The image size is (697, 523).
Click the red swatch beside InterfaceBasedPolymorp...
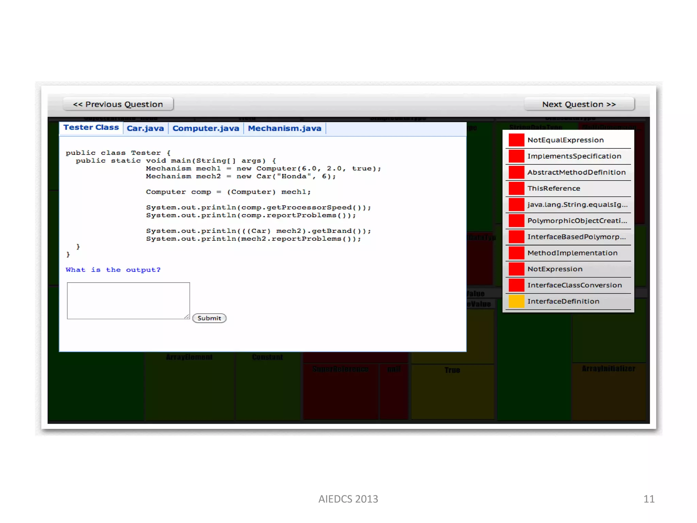(x=516, y=237)
